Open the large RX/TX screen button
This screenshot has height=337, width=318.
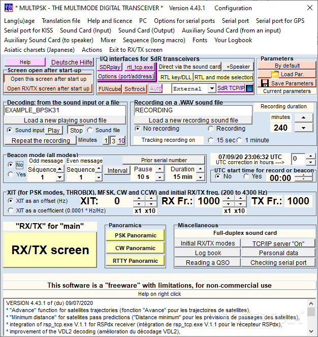pos(50,250)
